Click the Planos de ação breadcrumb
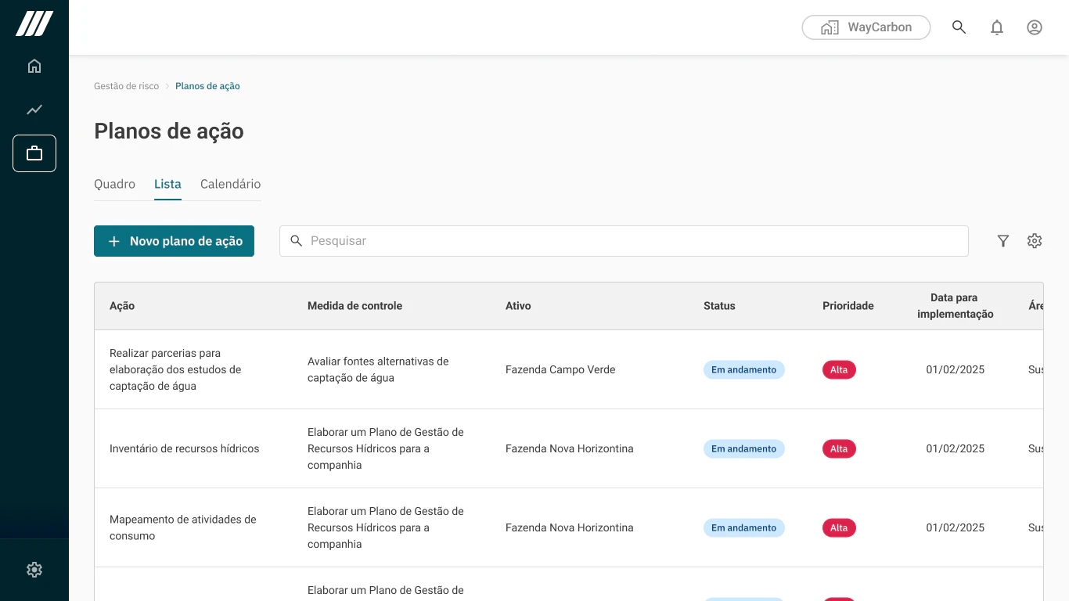 click(207, 86)
